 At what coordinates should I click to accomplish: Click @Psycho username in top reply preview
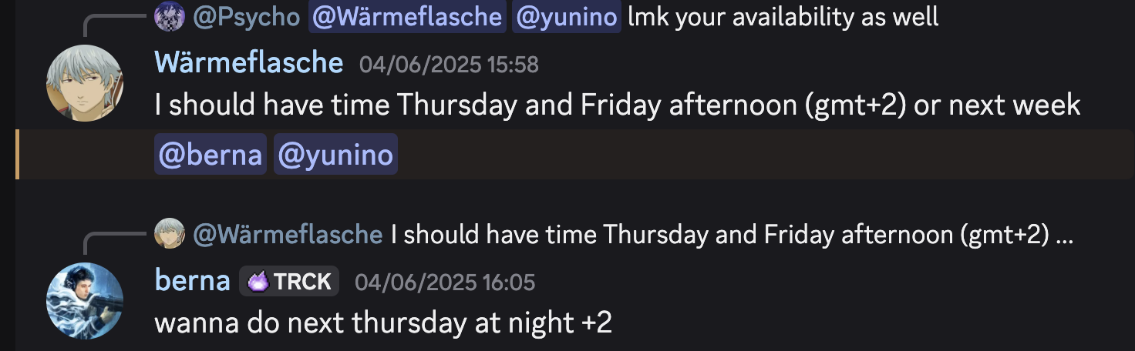(x=247, y=16)
